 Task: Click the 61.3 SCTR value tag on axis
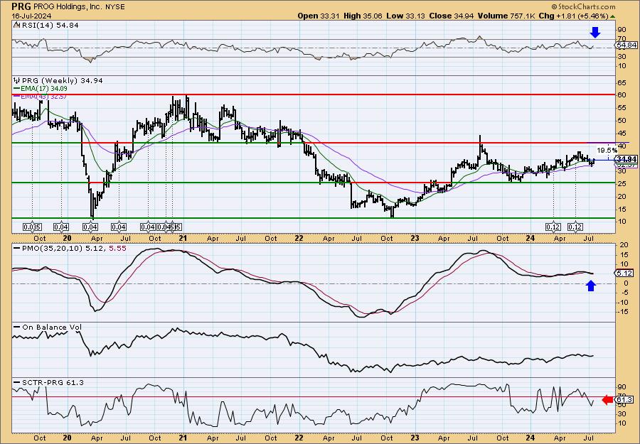pos(625,399)
